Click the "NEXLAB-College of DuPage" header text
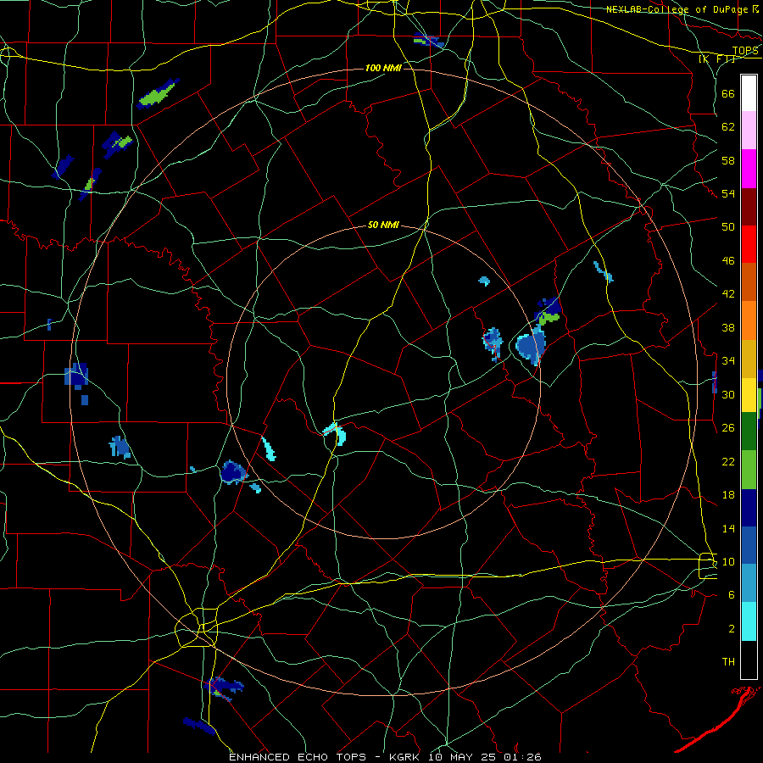This screenshot has height=763, width=763. click(x=678, y=9)
